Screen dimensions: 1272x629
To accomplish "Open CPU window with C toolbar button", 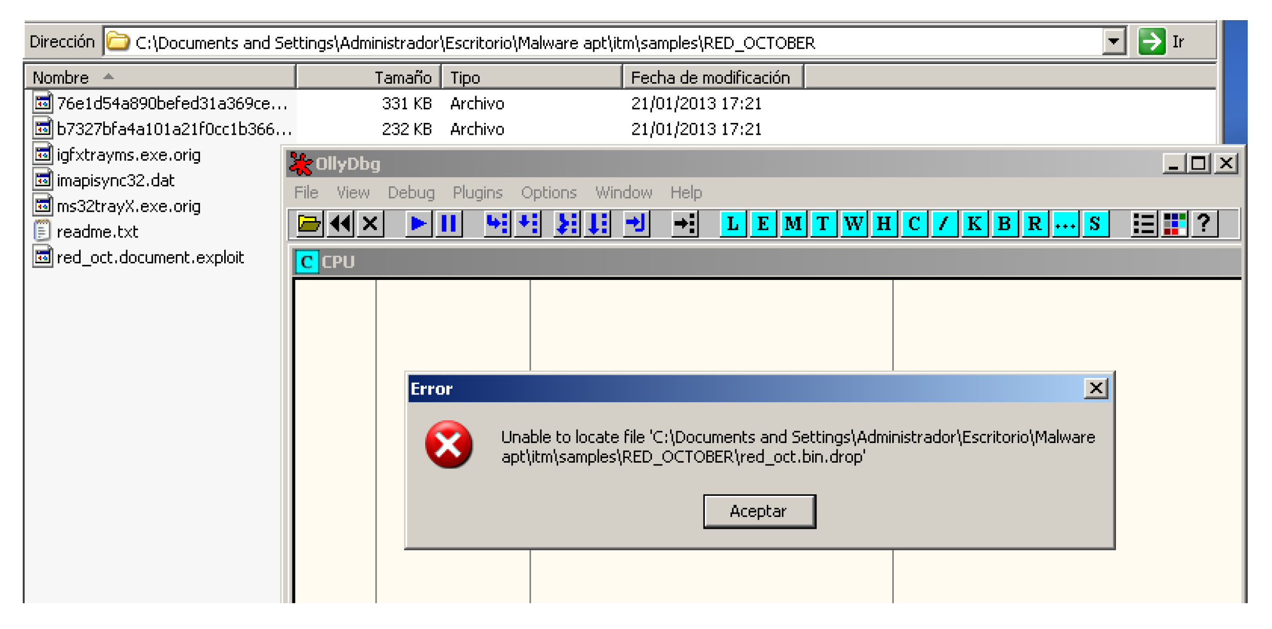I will tap(914, 224).
